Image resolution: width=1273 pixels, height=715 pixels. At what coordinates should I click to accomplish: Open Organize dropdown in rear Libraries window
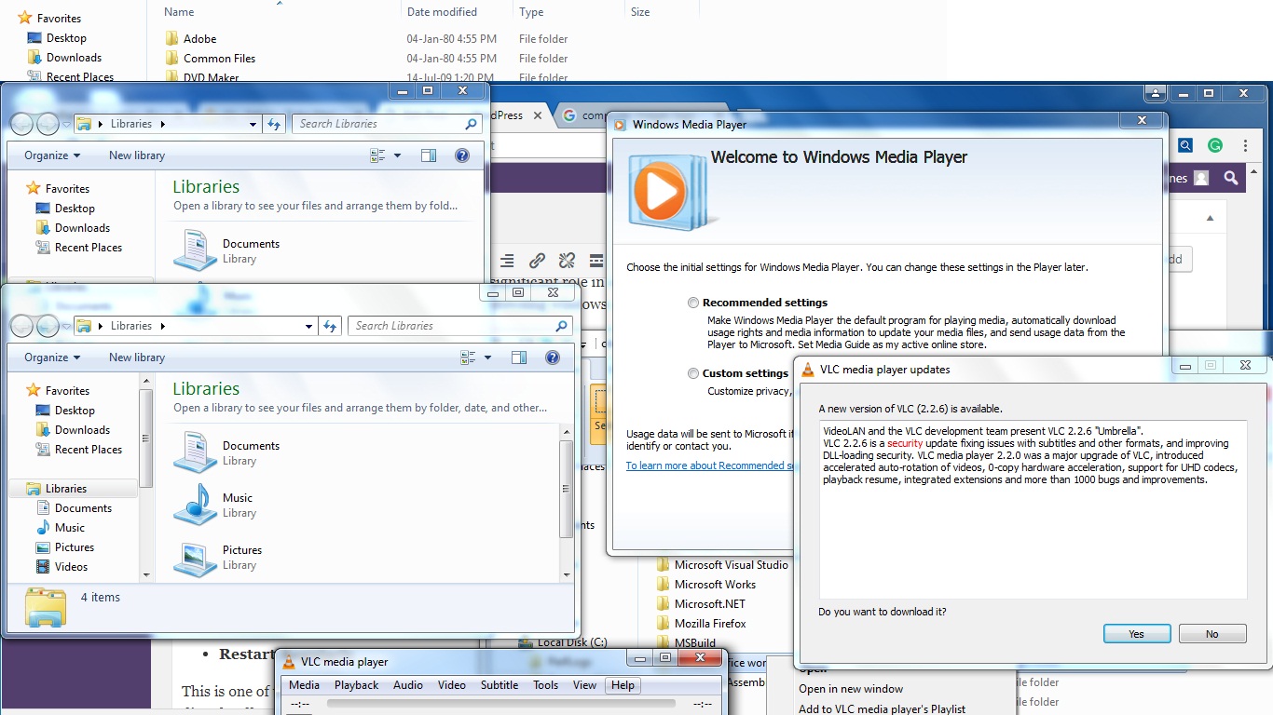click(x=52, y=155)
